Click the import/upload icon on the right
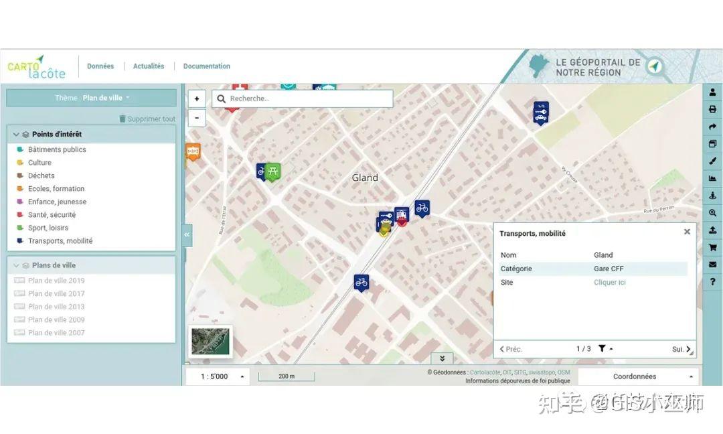 (712, 230)
